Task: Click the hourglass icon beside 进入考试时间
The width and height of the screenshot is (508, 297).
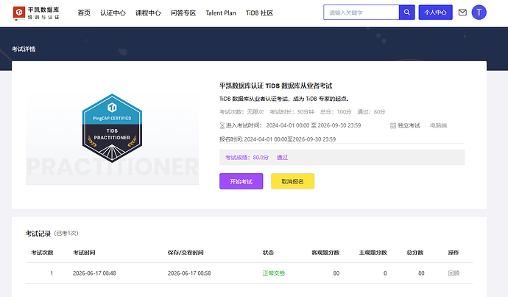Action: coord(222,125)
